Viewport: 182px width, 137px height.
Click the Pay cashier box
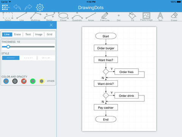[106, 107]
